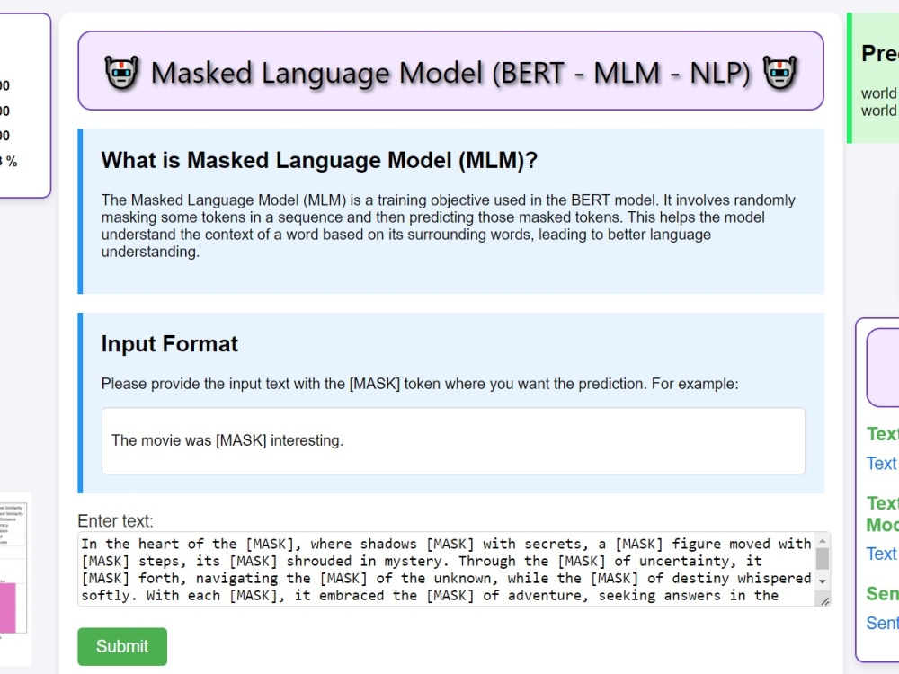Click the textarea scrollbar down arrow
Image resolution: width=899 pixels, height=674 pixels.
823,581
